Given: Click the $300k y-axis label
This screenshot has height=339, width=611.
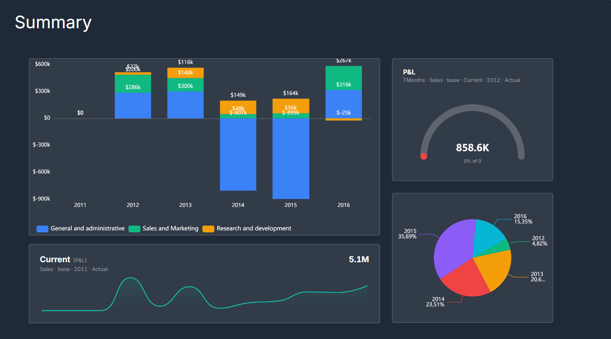Looking at the screenshot, I should 43,91.
